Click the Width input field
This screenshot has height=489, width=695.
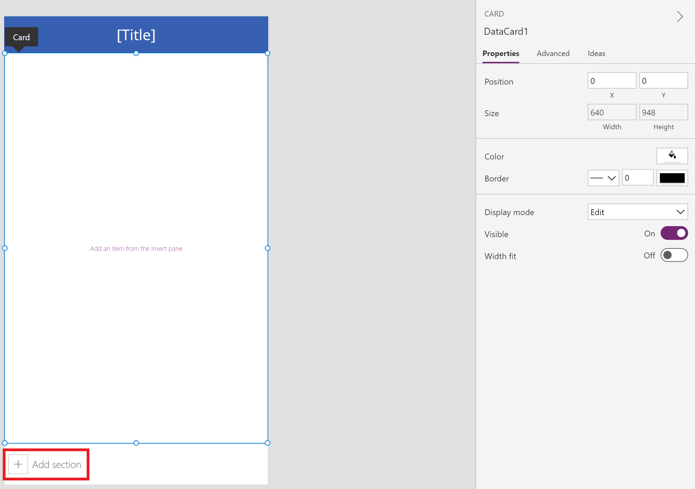612,113
